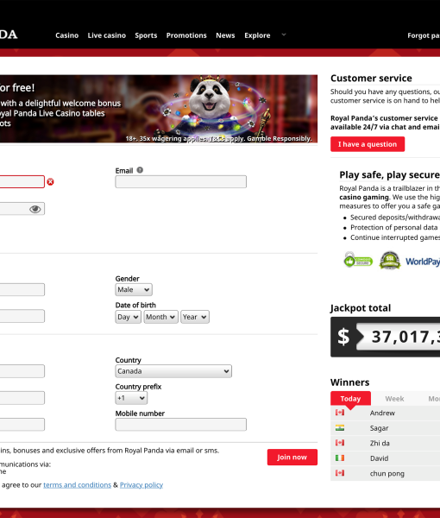Click the Forgot password link
The width and height of the screenshot is (440, 518).
[x=424, y=35]
